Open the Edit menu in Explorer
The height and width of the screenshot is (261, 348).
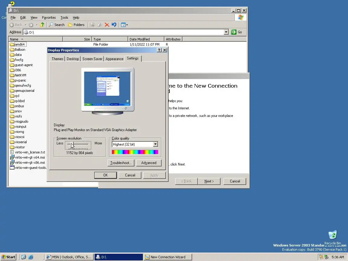coord(23,18)
